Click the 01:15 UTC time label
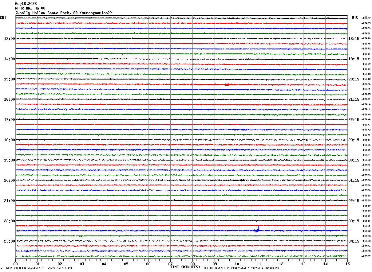This screenshot has width=372, height=272. click(354, 181)
